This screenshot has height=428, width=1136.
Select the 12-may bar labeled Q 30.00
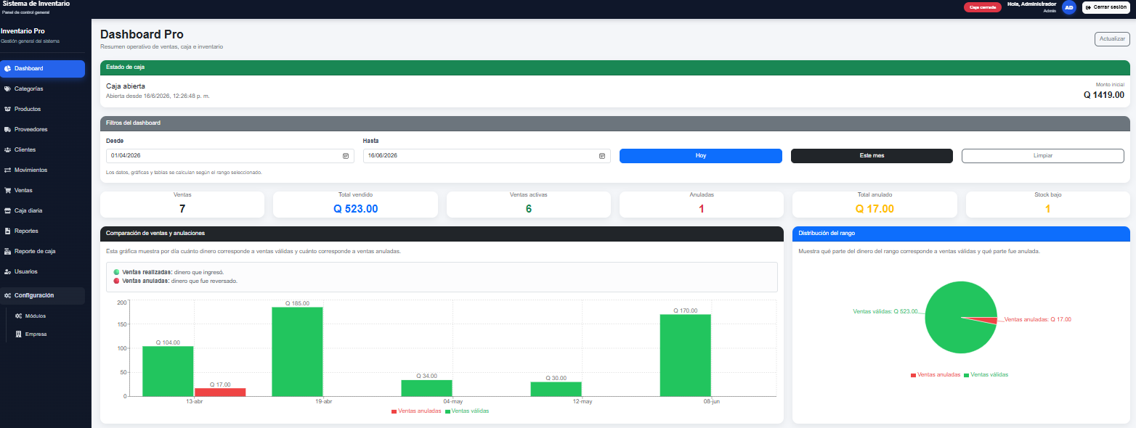click(x=556, y=389)
